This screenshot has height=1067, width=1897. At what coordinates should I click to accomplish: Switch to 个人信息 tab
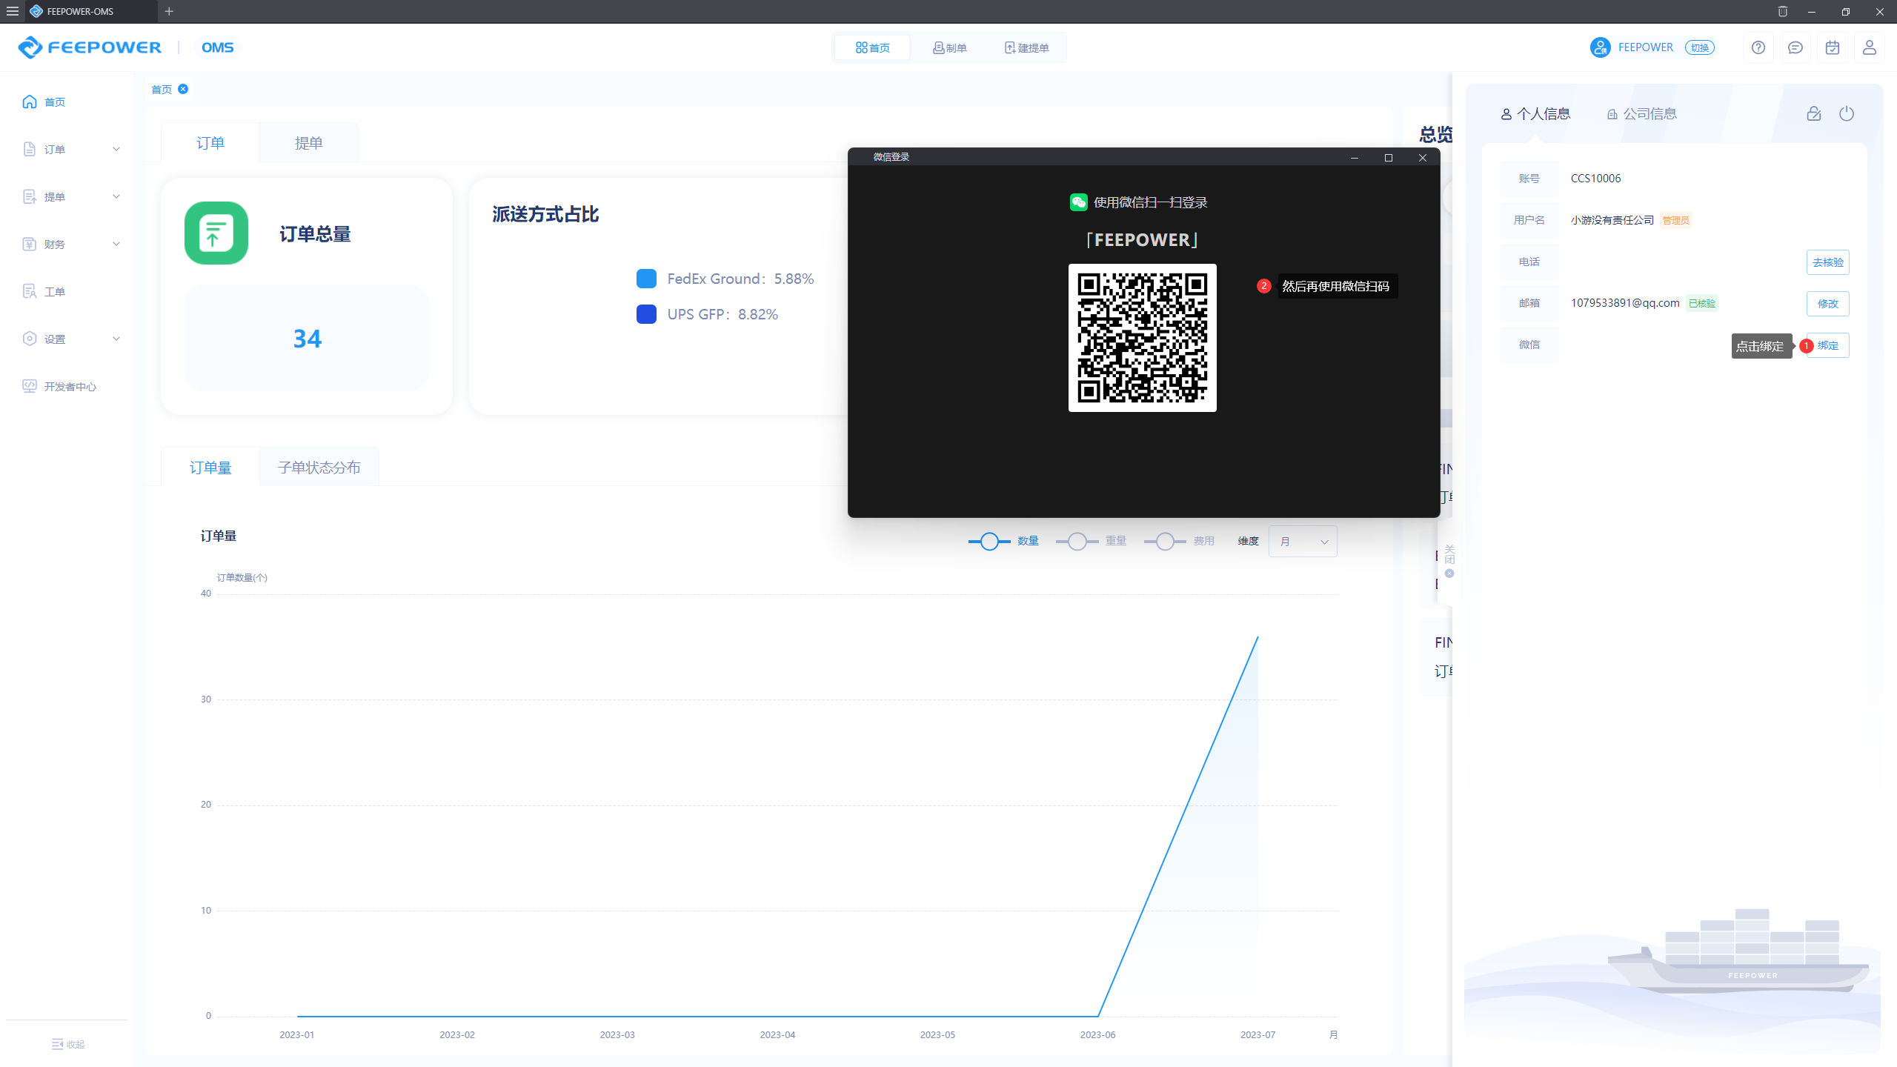(x=1535, y=113)
